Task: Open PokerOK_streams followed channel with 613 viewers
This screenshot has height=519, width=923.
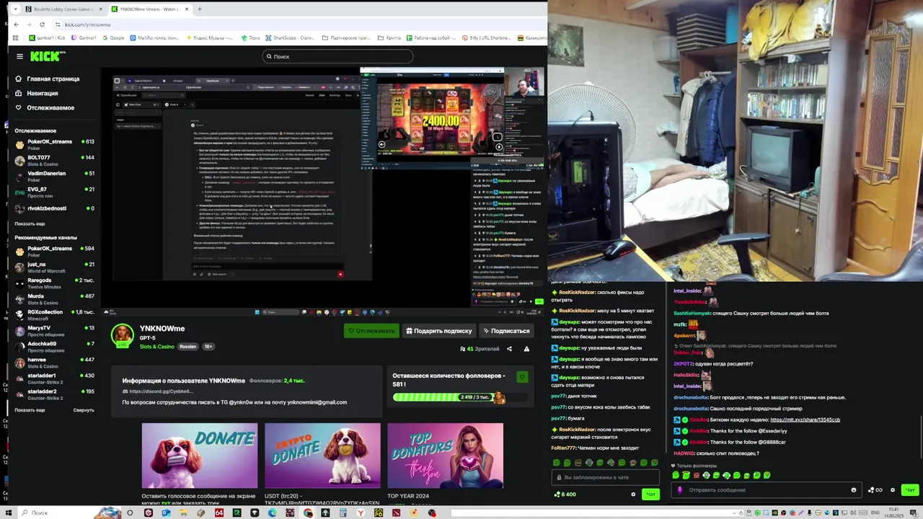Action: click(x=55, y=144)
